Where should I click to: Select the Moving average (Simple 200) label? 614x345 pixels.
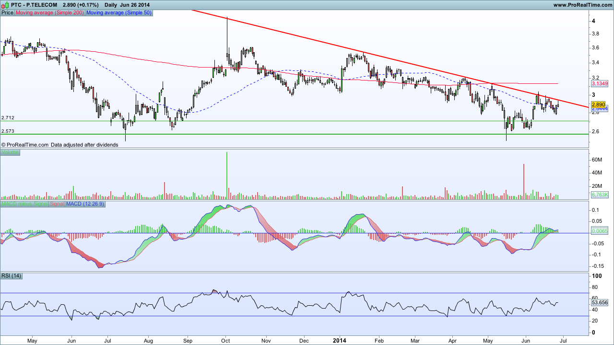(50, 12)
